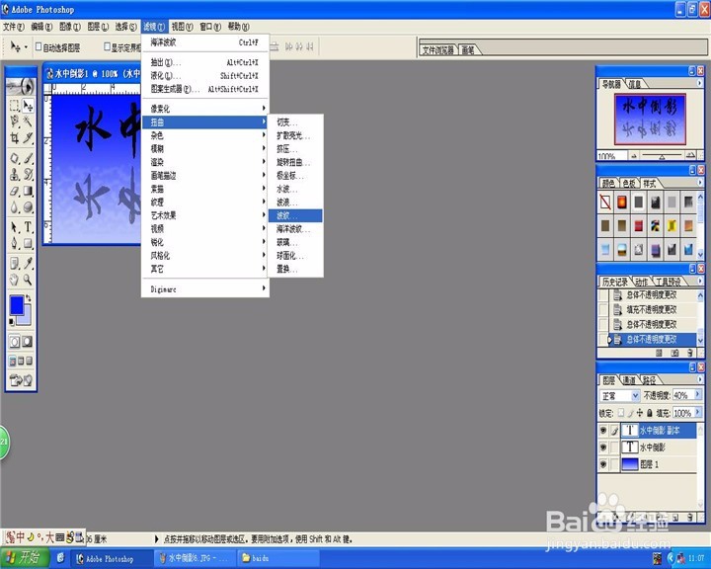The height and width of the screenshot is (569, 711).
Task: Click the Start 开始 button
Action: pyautogui.click(x=25, y=558)
